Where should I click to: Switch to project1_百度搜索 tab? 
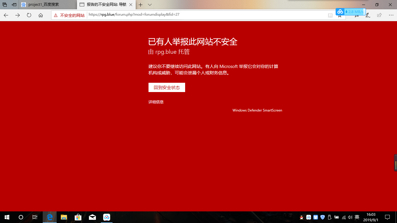pos(48,5)
